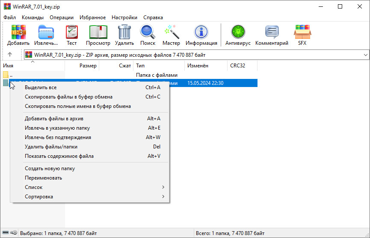Viewport: 370px width, 238px height.
Task: Click the SFX box icon
Action: pos(302,32)
